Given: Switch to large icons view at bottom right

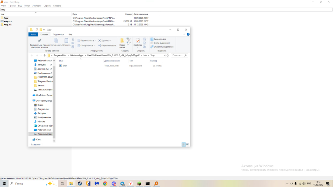Looking at the screenshot, I should pyautogui.click(x=187, y=144).
